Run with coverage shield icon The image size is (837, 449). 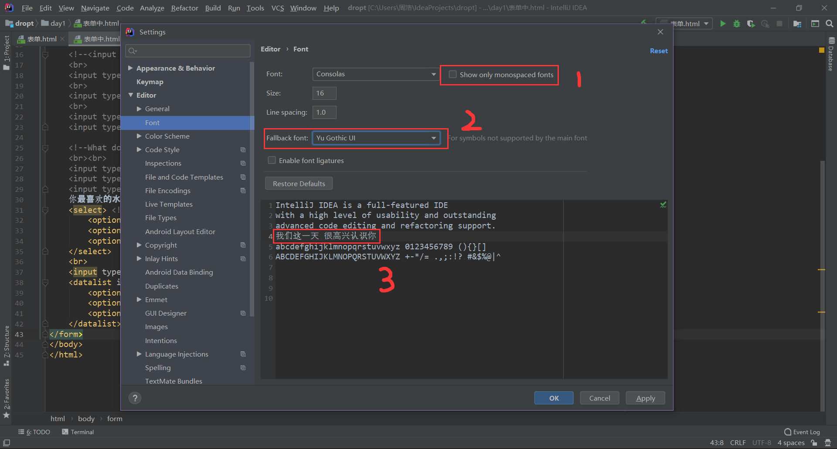pyautogui.click(x=751, y=24)
